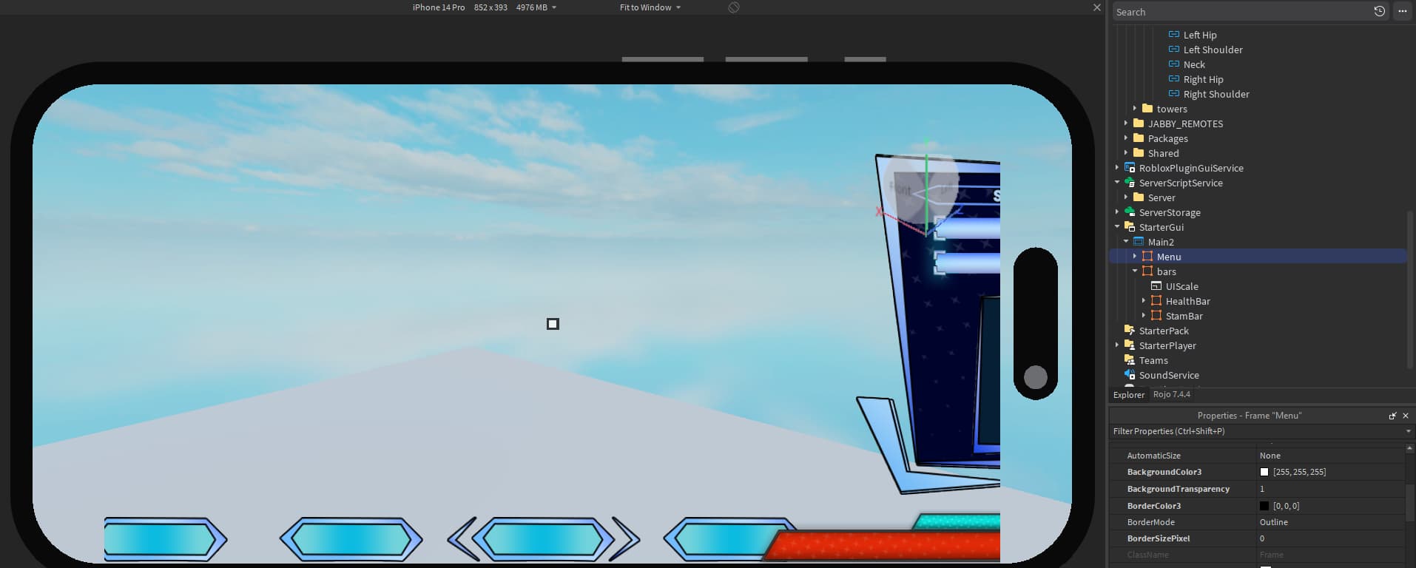Click the Right Shoulder joint icon
The height and width of the screenshot is (568, 1416).
coord(1173,94)
